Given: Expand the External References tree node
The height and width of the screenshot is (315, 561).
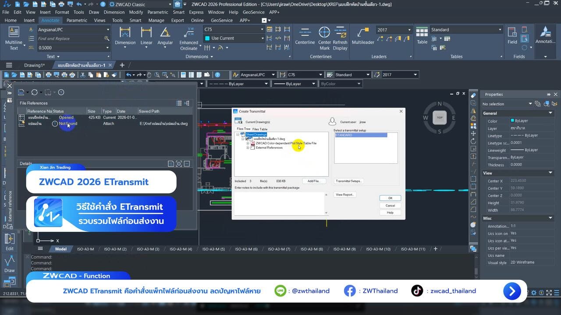Looking at the screenshot, I should point(248,148).
